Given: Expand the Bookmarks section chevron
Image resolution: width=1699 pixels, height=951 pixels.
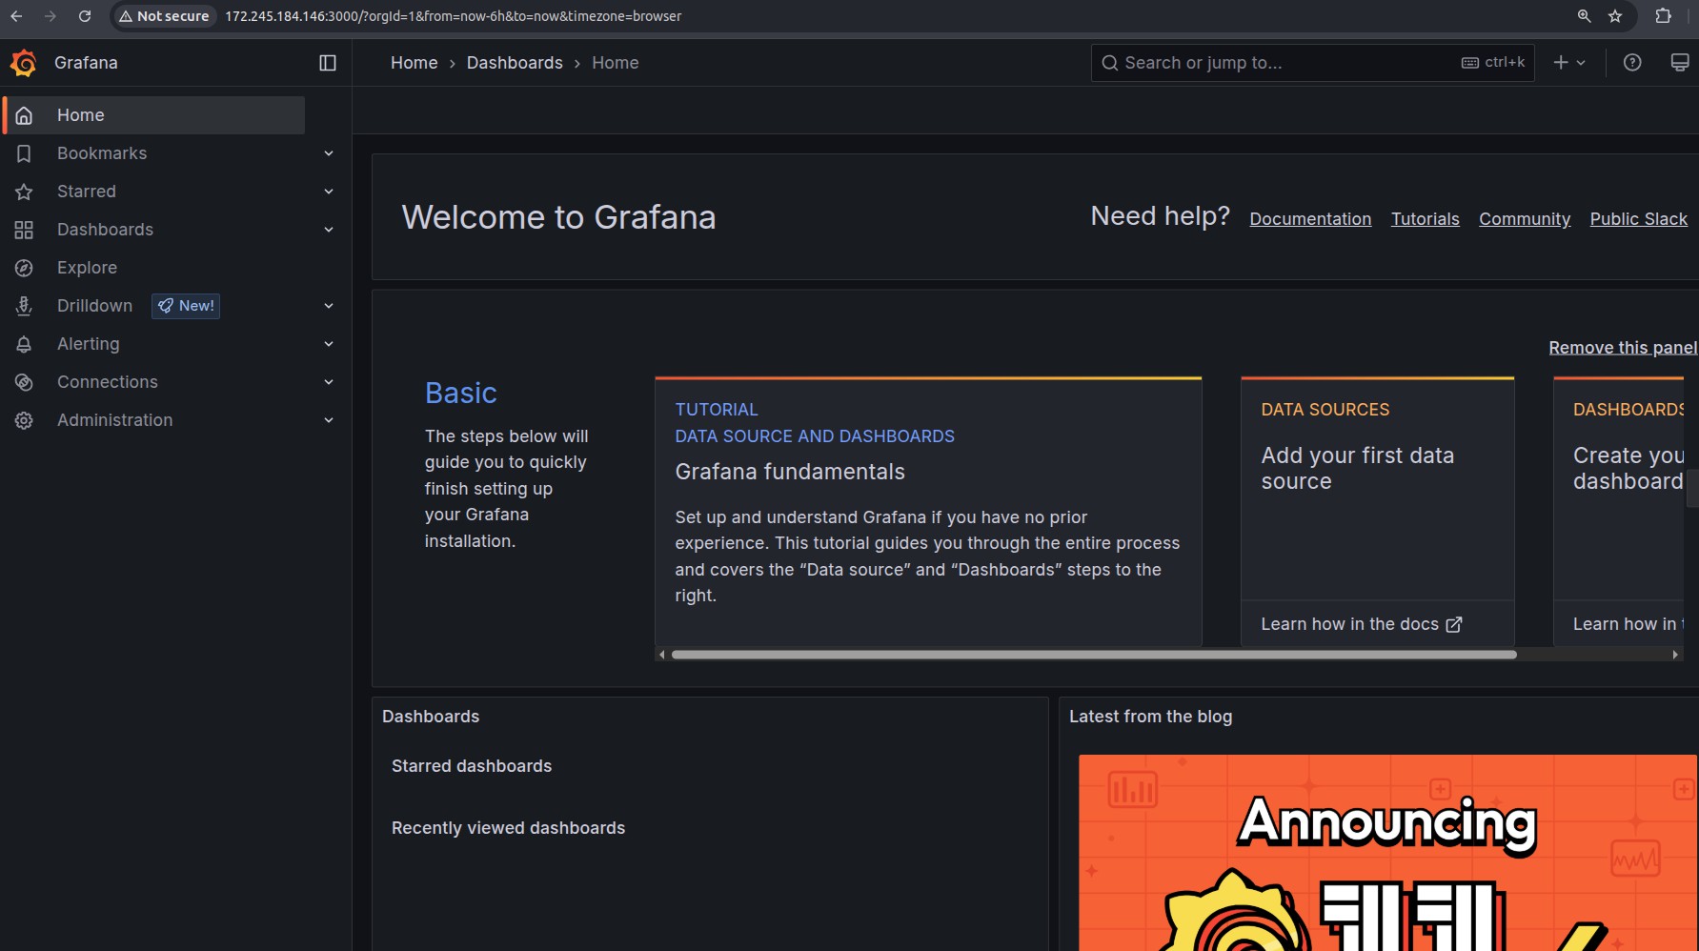Looking at the screenshot, I should 329,153.
